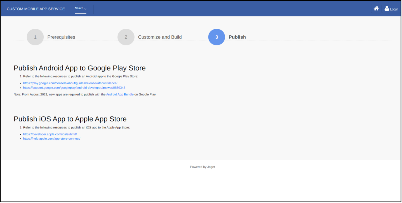Open the Android App Bundle link
This screenshot has width=402, height=203.
(x=120, y=94)
